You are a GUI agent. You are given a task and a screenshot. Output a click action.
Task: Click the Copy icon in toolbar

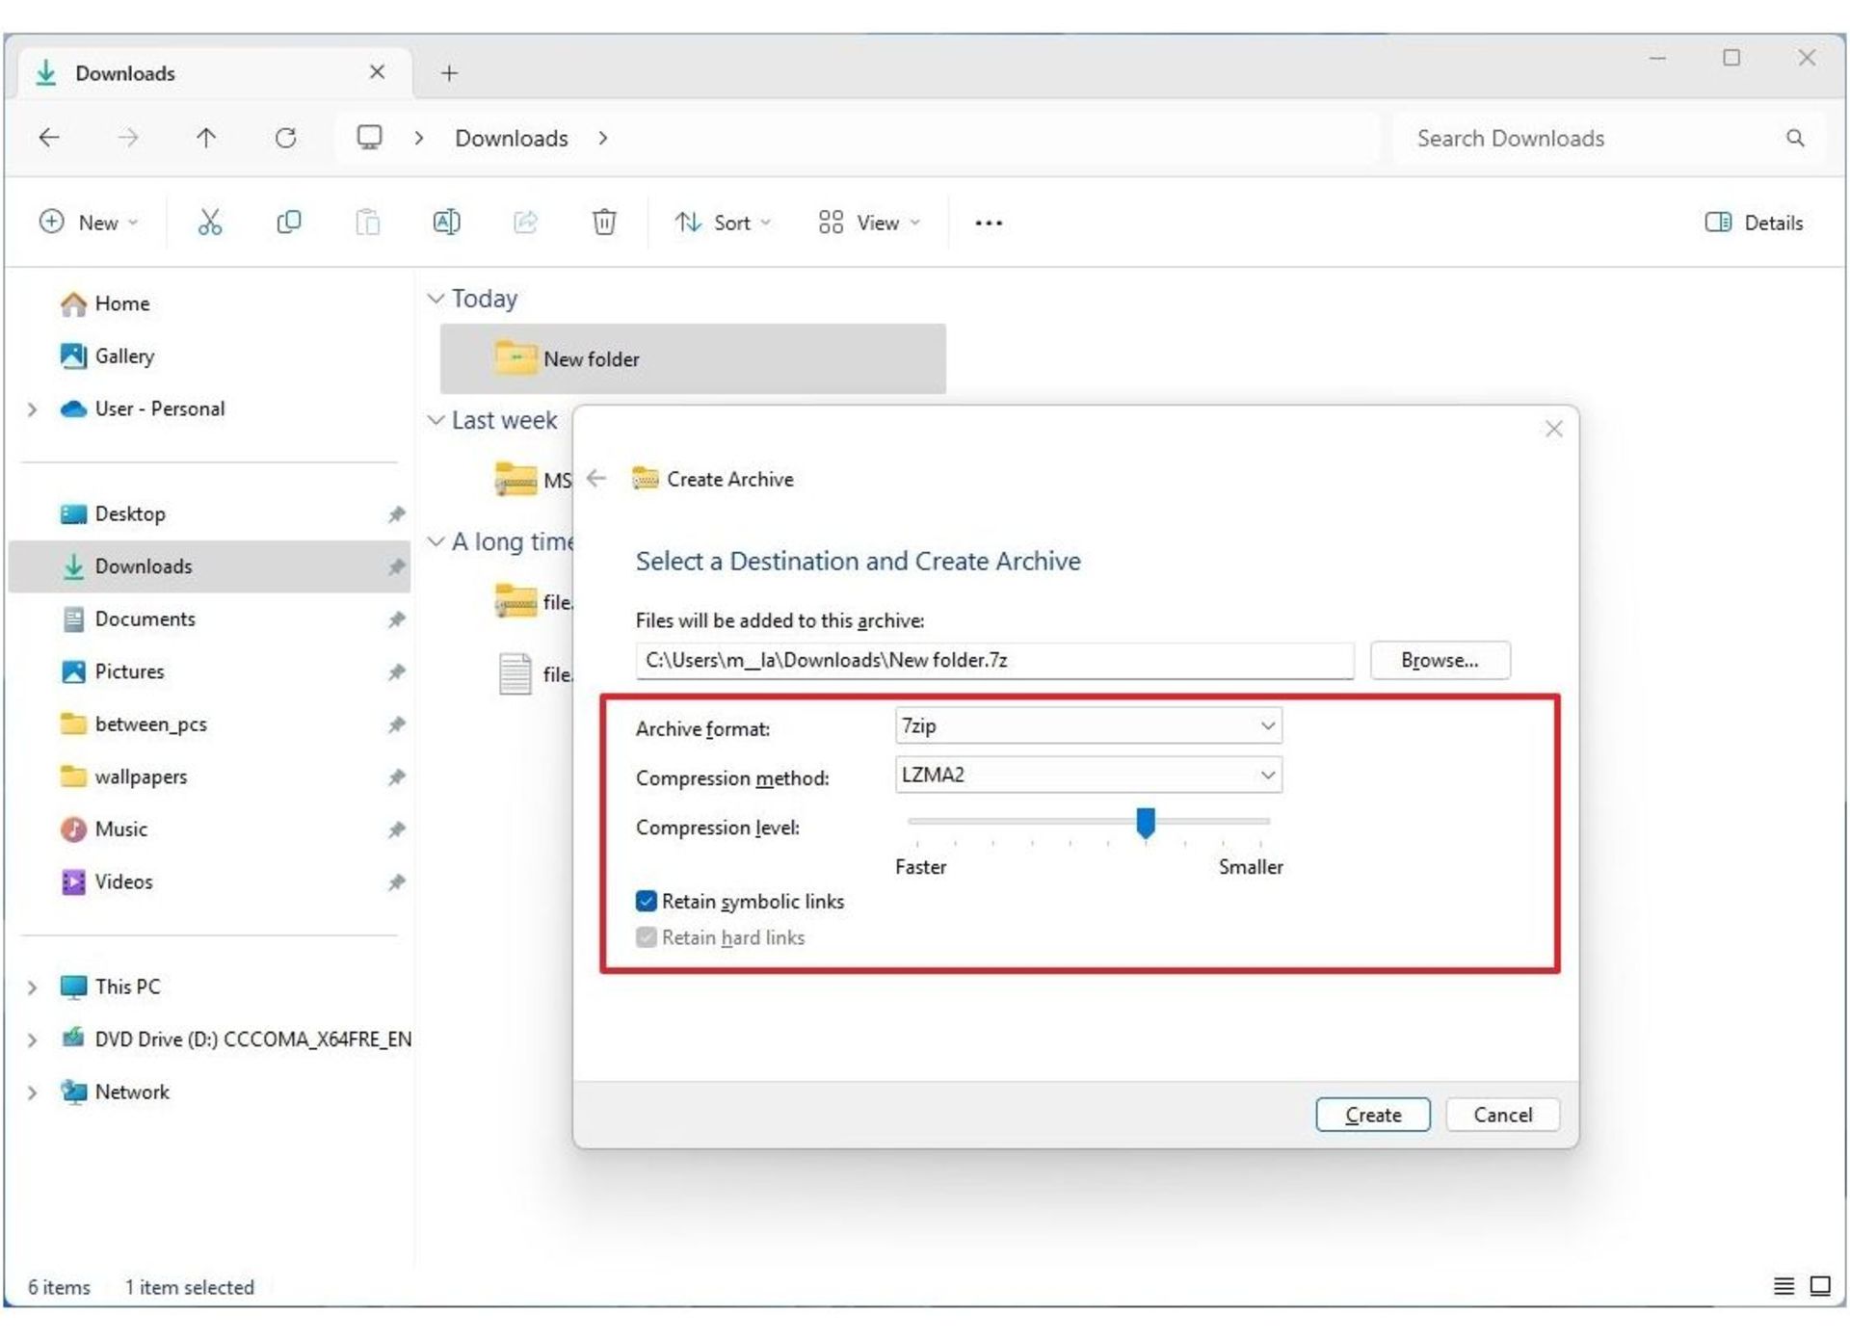coord(288,223)
